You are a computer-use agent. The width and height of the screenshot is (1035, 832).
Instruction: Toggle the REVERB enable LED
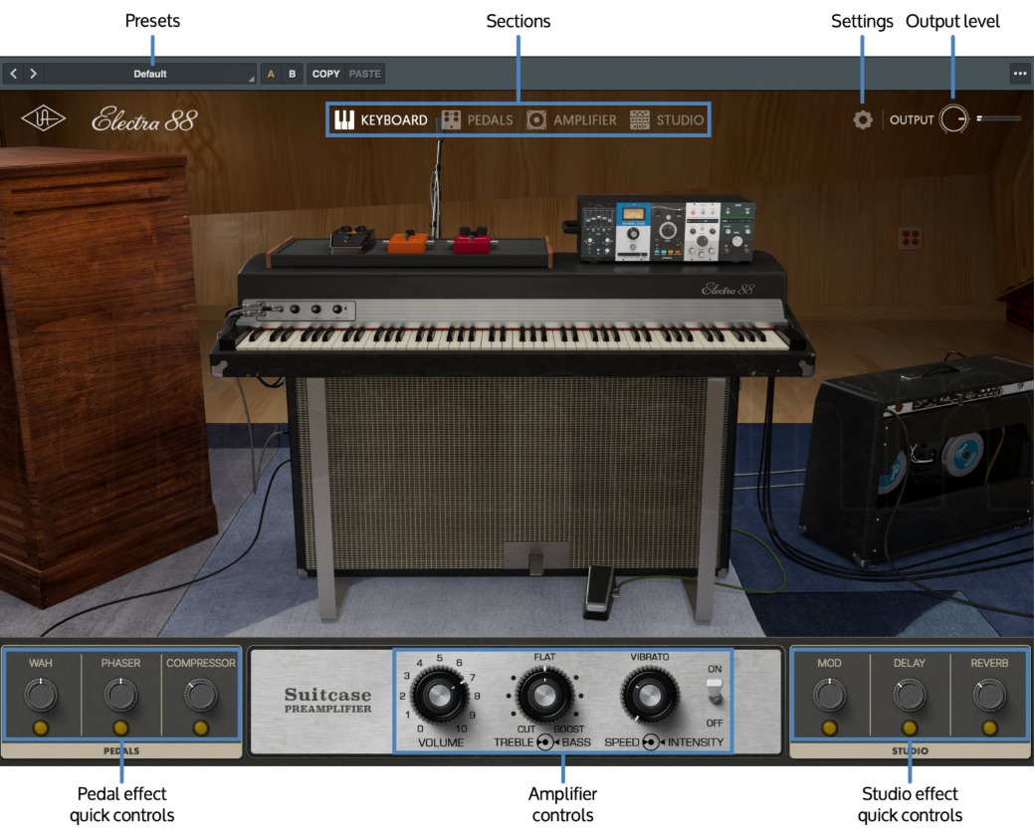click(x=989, y=728)
